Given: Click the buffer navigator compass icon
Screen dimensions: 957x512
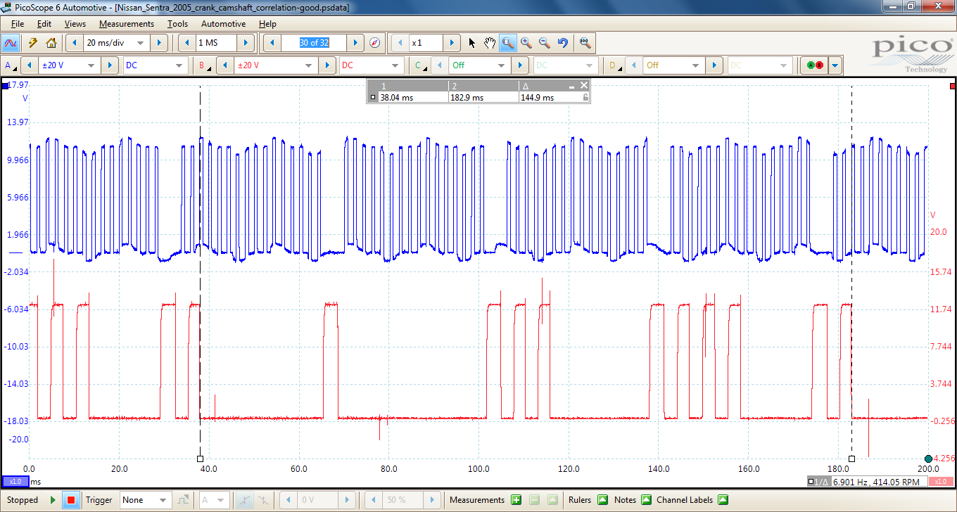Looking at the screenshot, I should tap(374, 43).
